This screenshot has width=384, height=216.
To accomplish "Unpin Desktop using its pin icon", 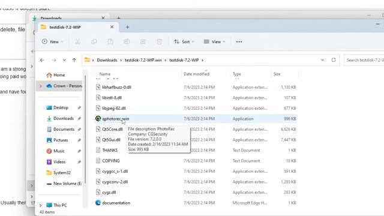I will click(x=79, y=108).
